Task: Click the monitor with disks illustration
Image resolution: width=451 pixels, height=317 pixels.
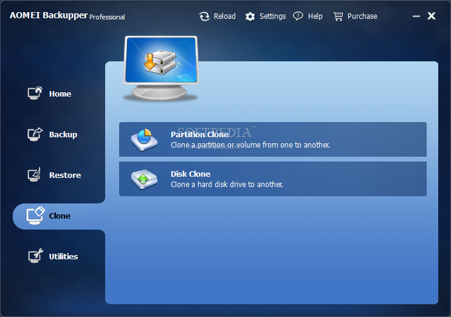Action: coord(161,68)
